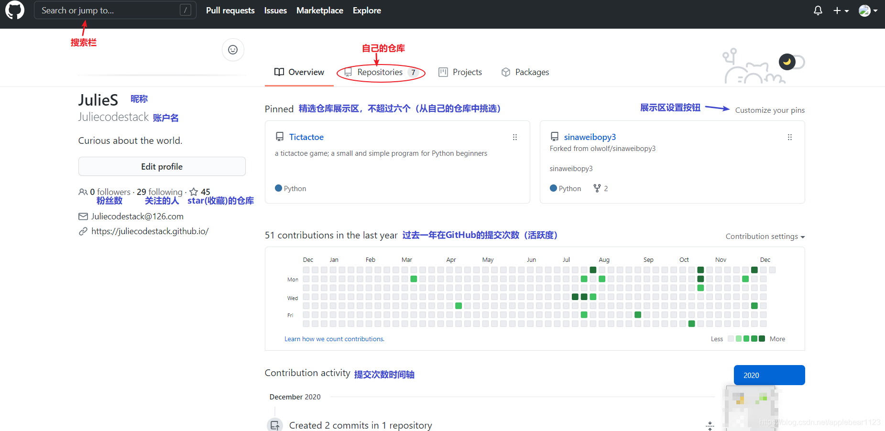Click the lightest green legend swatch
Screen dimensions: 885x431
click(x=739, y=339)
